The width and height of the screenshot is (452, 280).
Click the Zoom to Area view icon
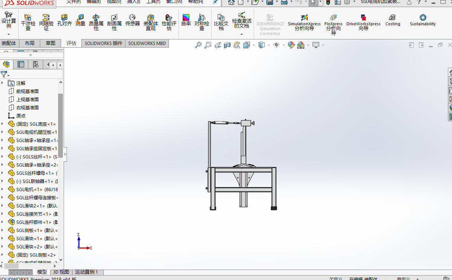208,45
